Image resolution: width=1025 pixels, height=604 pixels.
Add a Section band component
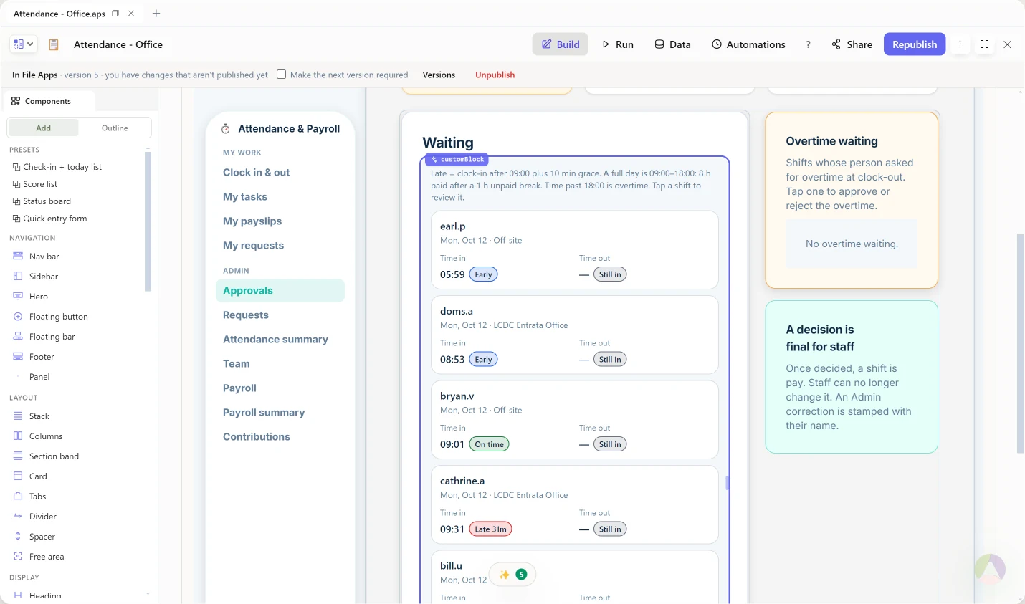point(47,456)
